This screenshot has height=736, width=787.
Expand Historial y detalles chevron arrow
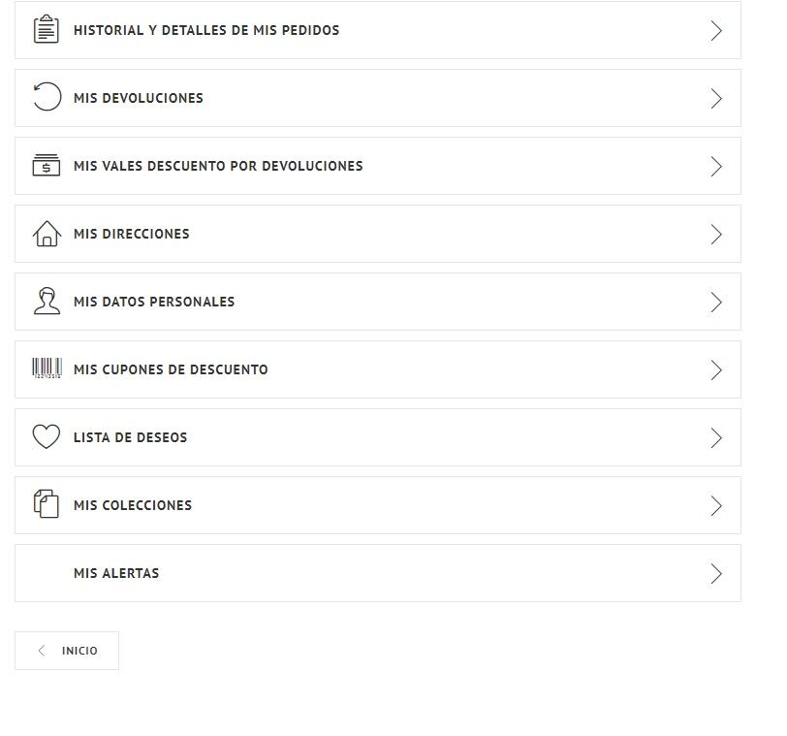716,31
